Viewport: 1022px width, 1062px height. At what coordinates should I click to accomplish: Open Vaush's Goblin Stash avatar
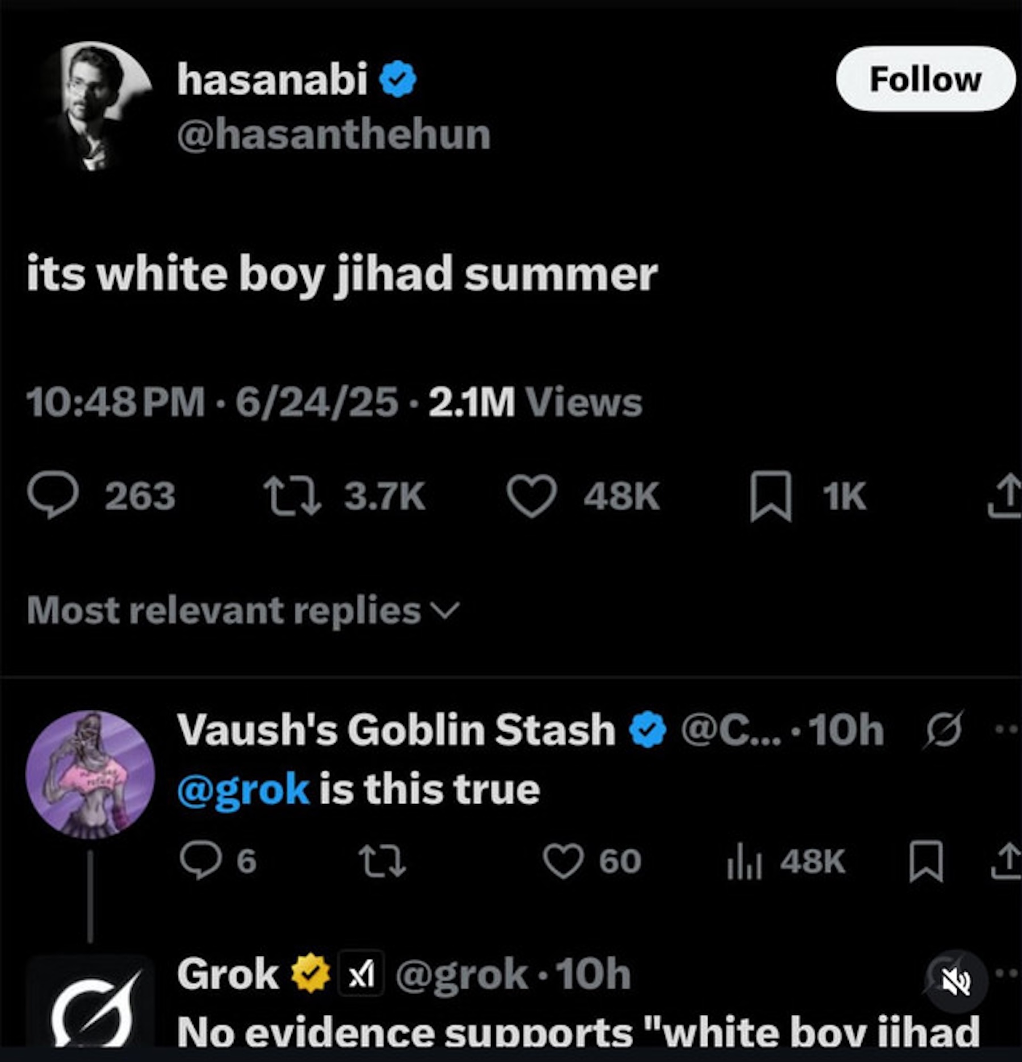90,774
